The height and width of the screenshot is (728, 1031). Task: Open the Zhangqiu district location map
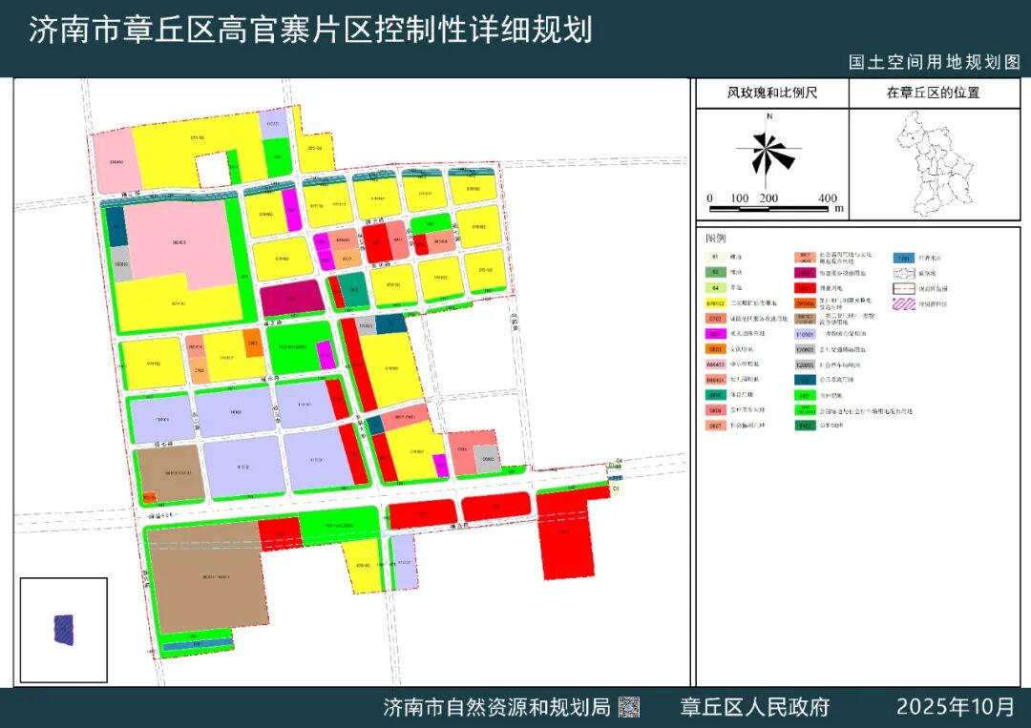coord(932,164)
